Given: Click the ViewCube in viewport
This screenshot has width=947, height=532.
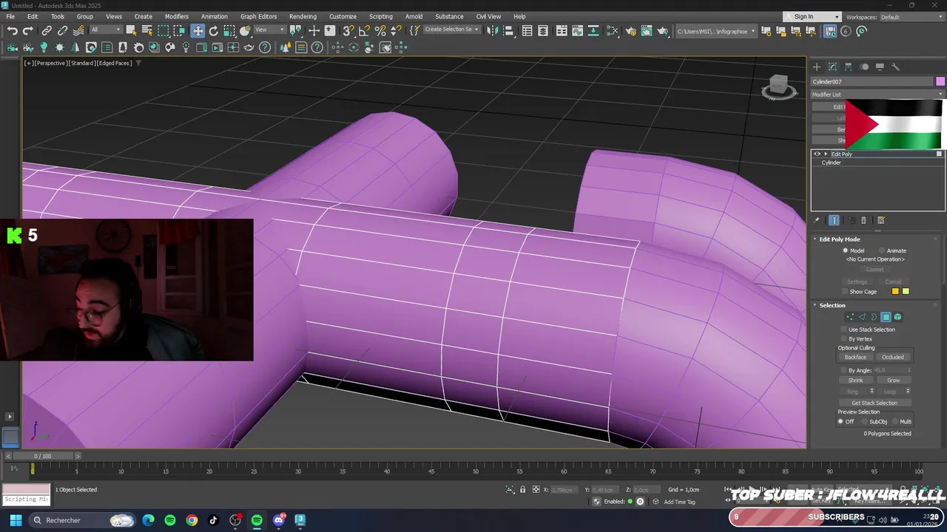Looking at the screenshot, I should point(779,86).
